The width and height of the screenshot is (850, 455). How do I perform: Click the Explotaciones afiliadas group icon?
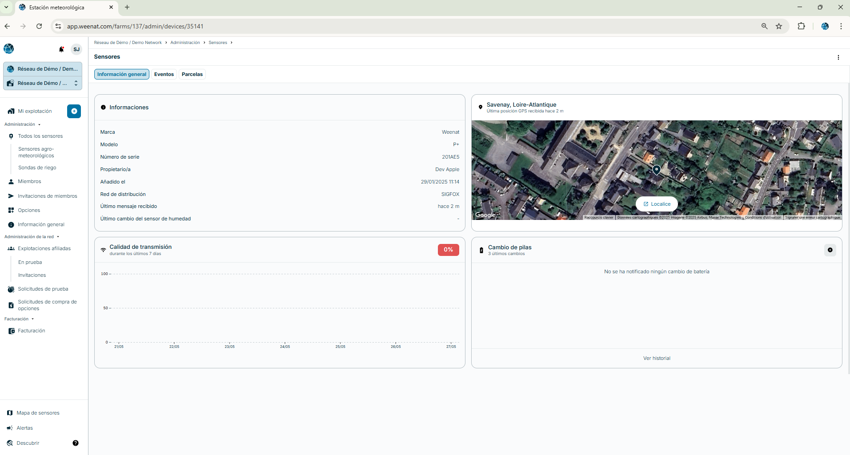pyautogui.click(x=11, y=249)
